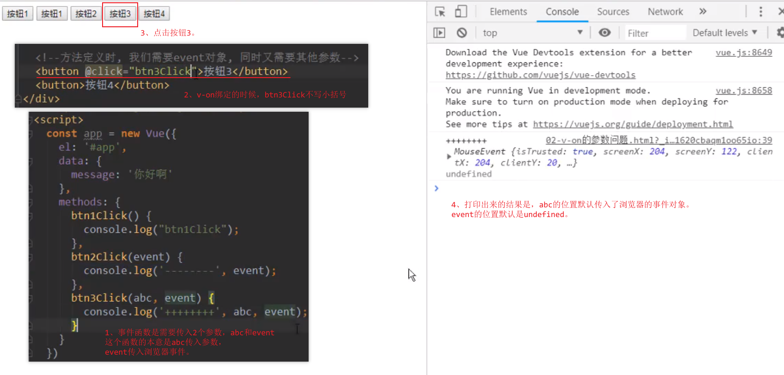The width and height of the screenshot is (784, 375).
Task: Show the console sidebar icon
Action: (x=439, y=33)
